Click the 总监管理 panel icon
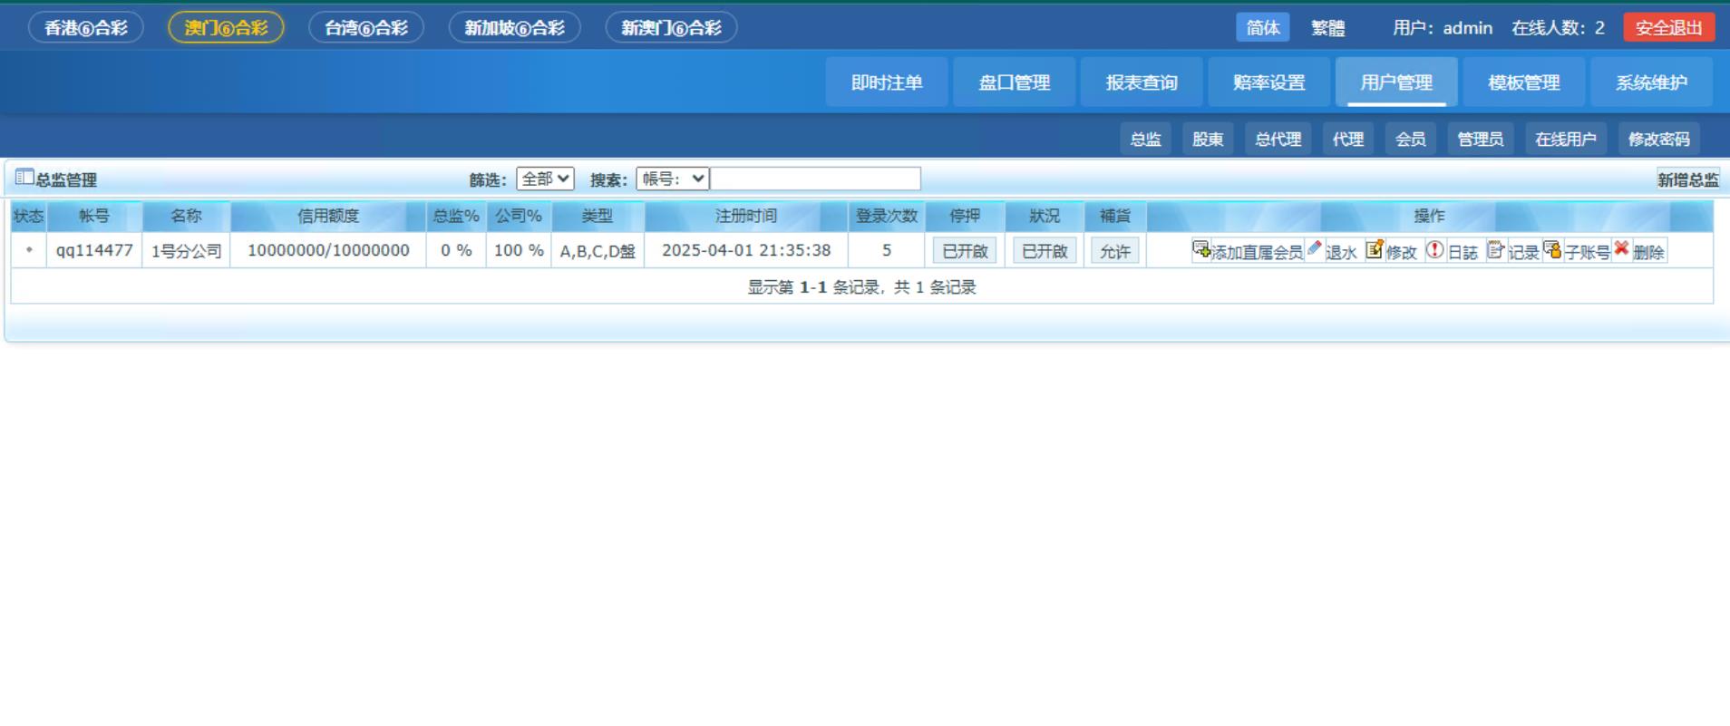The image size is (1730, 726). (24, 178)
